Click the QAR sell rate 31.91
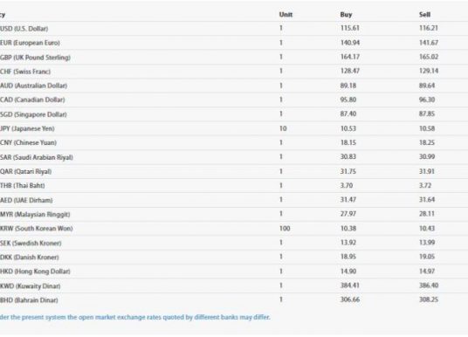Image resolution: width=468 pixels, height=337 pixels. (x=427, y=171)
